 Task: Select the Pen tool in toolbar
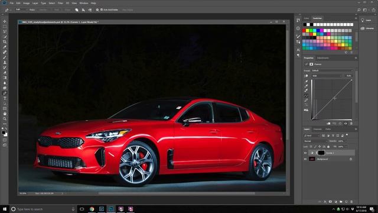pos(5,93)
